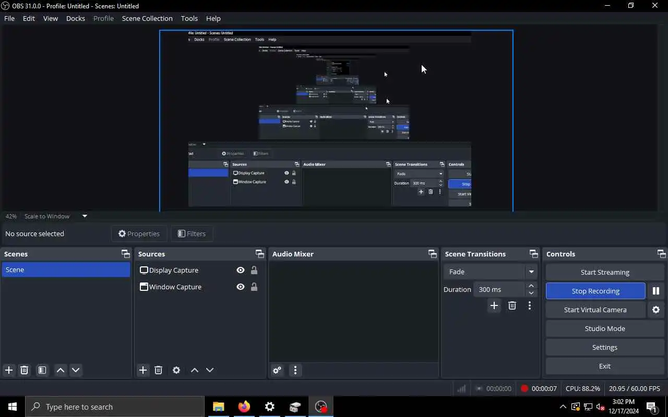The image size is (668, 417).
Task: Click Start Streaming button
Action: click(x=605, y=272)
